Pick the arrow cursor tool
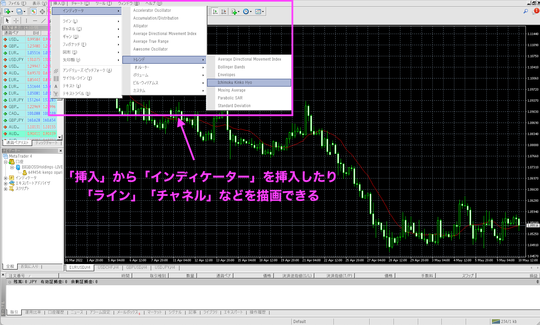Viewport: 540px width, 325px height. coord(7,21)
